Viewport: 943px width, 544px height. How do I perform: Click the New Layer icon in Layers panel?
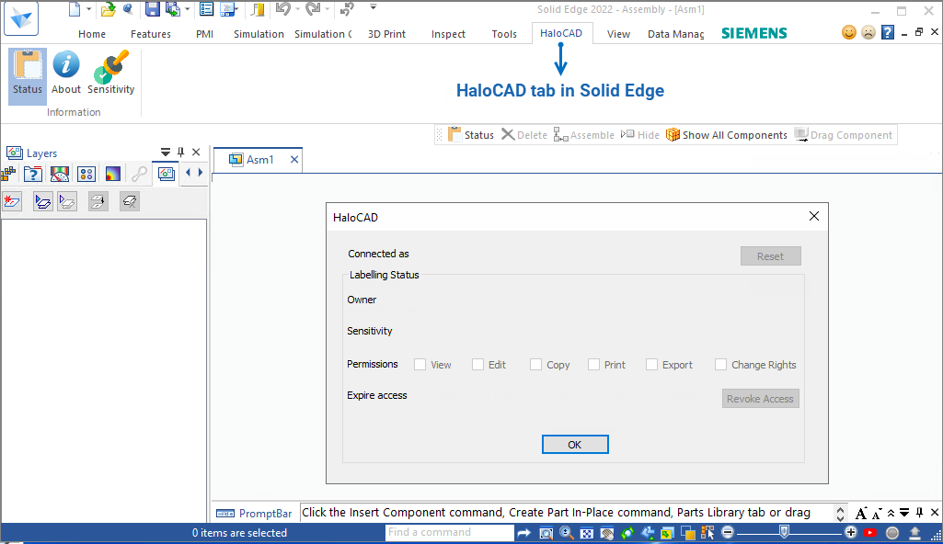click(x=12, y=201)
